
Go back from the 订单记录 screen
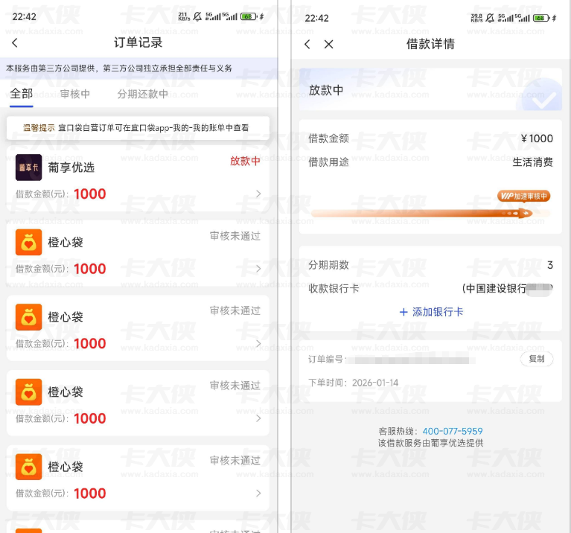15,43
